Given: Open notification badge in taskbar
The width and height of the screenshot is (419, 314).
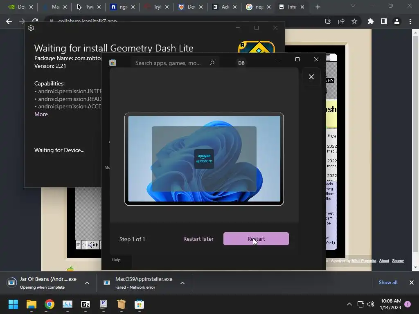Looking at the screenshot, I should [x=408, y=304].
